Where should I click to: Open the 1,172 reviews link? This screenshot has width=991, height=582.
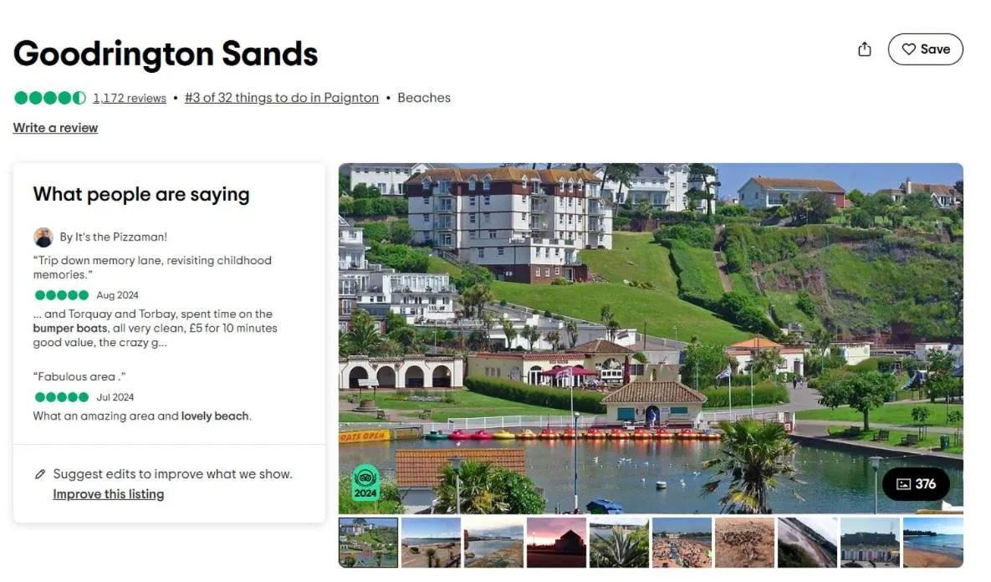pos(130,98)
